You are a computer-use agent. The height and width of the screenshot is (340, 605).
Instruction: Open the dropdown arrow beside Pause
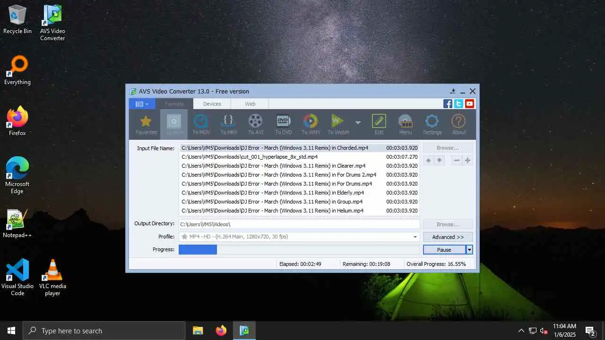tap(469, 250)
